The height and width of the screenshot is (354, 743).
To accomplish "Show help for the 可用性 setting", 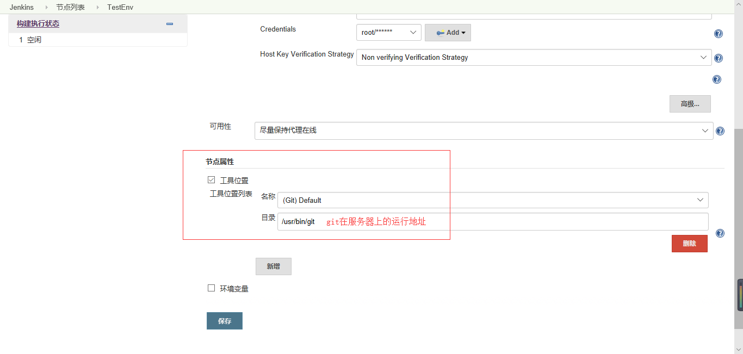I will [x=720, y=131].
